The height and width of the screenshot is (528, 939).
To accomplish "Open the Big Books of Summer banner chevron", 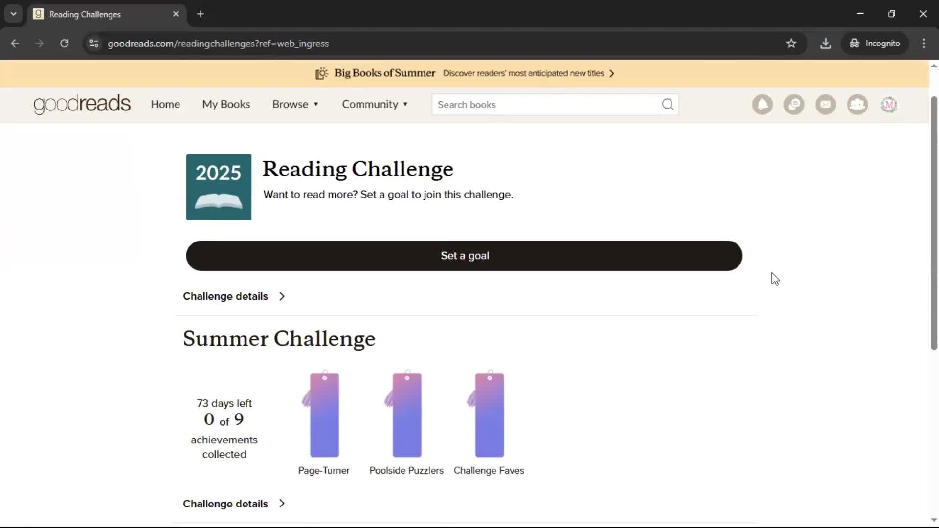I will click(612, 73).
